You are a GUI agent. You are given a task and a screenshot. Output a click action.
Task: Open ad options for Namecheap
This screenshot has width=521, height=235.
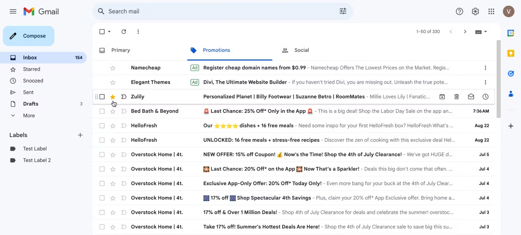[x=485, y=68]
